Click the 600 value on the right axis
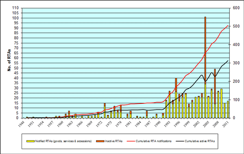 (236, 8)
